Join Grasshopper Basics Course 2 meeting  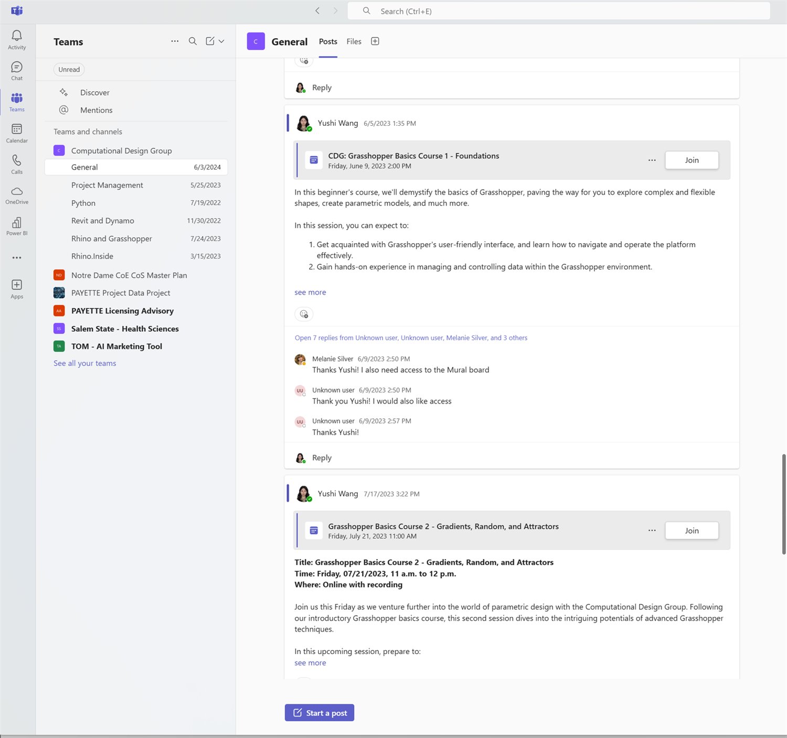click(692, 530)
